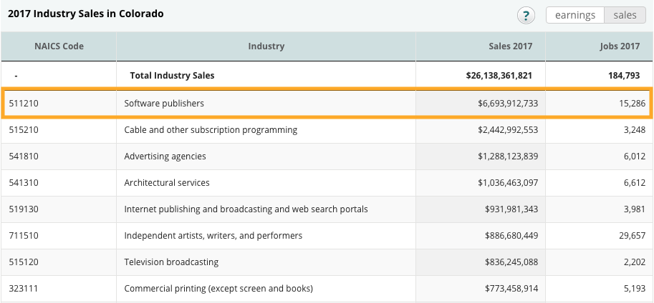The image size is (654, 303).
Task: Switch to the earnings view
Action: pyautogui.click(x=575, y=16)
